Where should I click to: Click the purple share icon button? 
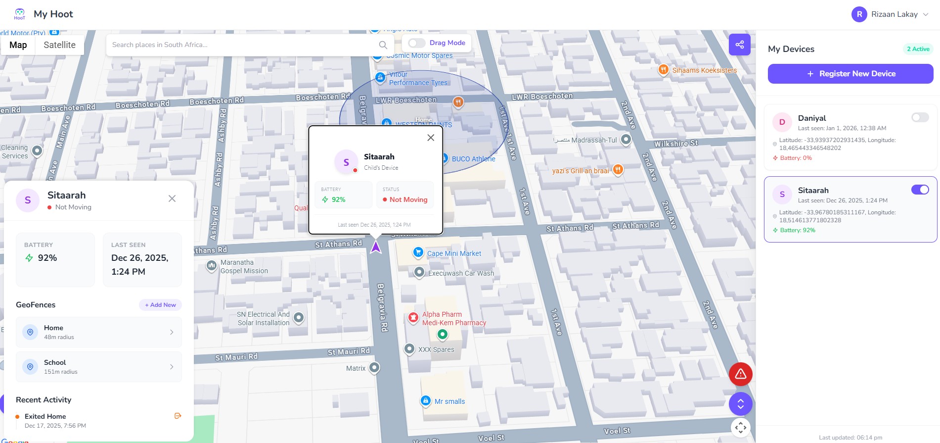tap(739, 45)
